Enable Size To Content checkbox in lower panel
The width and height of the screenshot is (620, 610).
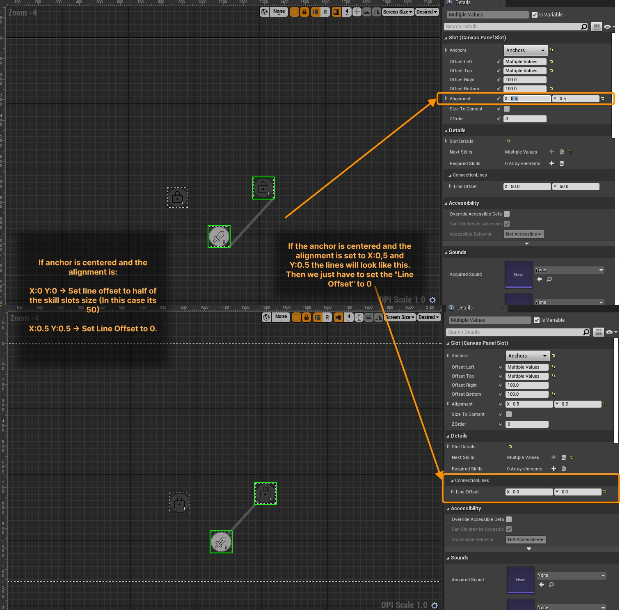click(x=509, y=414)
